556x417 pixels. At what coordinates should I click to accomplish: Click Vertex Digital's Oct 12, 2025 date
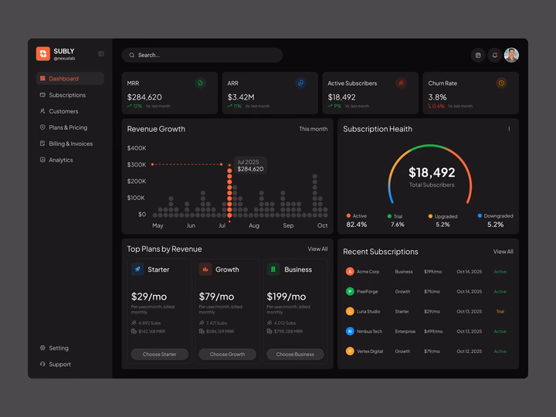point(470,351)
